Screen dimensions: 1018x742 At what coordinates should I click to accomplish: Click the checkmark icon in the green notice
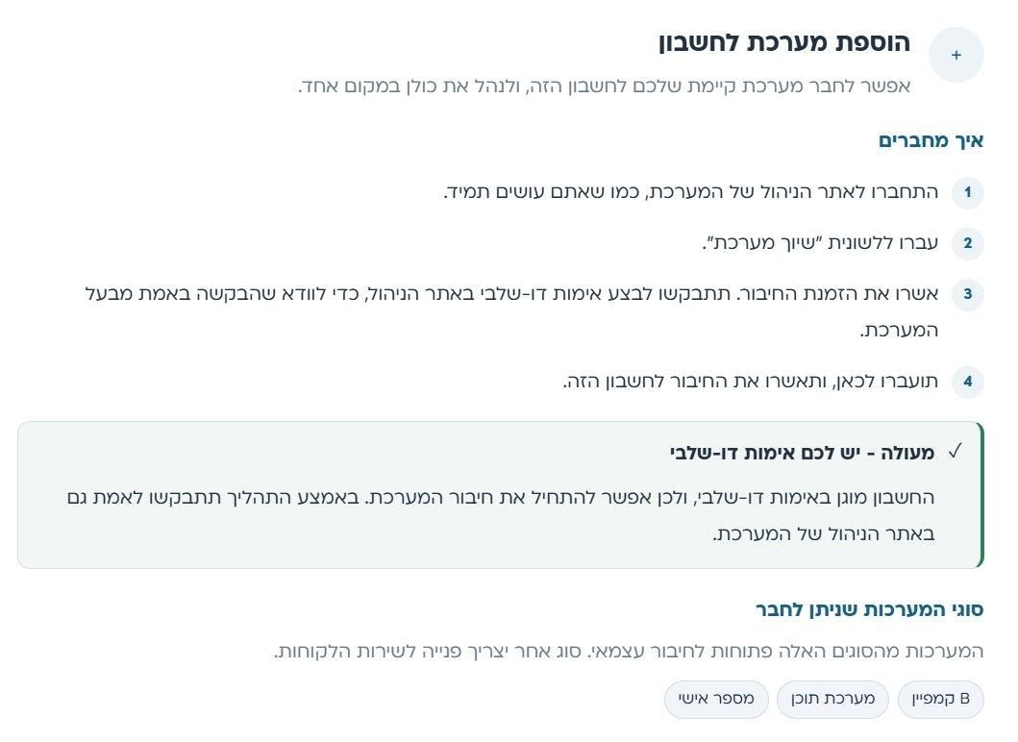click(955, 451)
